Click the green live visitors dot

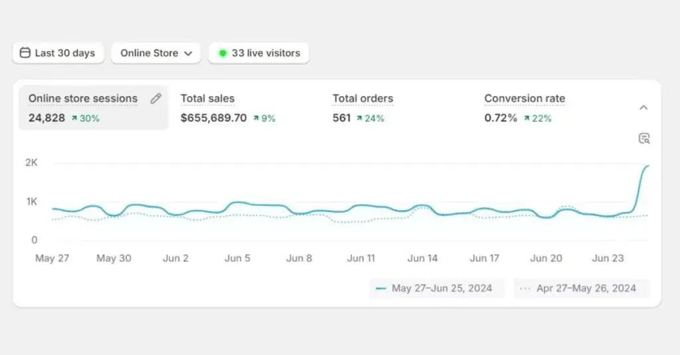(222, 53)
